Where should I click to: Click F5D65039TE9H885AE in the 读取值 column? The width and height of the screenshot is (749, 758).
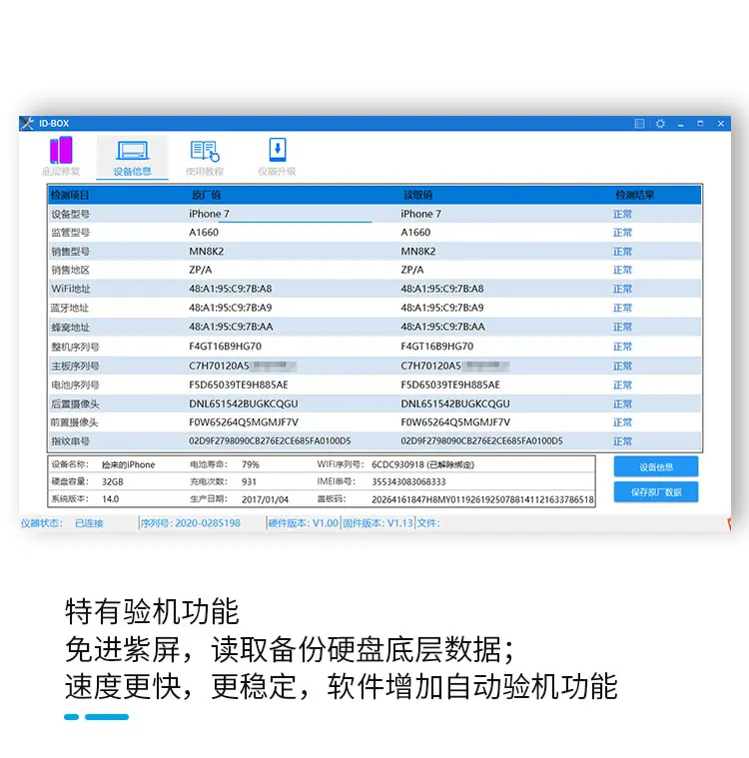point(450,384)
